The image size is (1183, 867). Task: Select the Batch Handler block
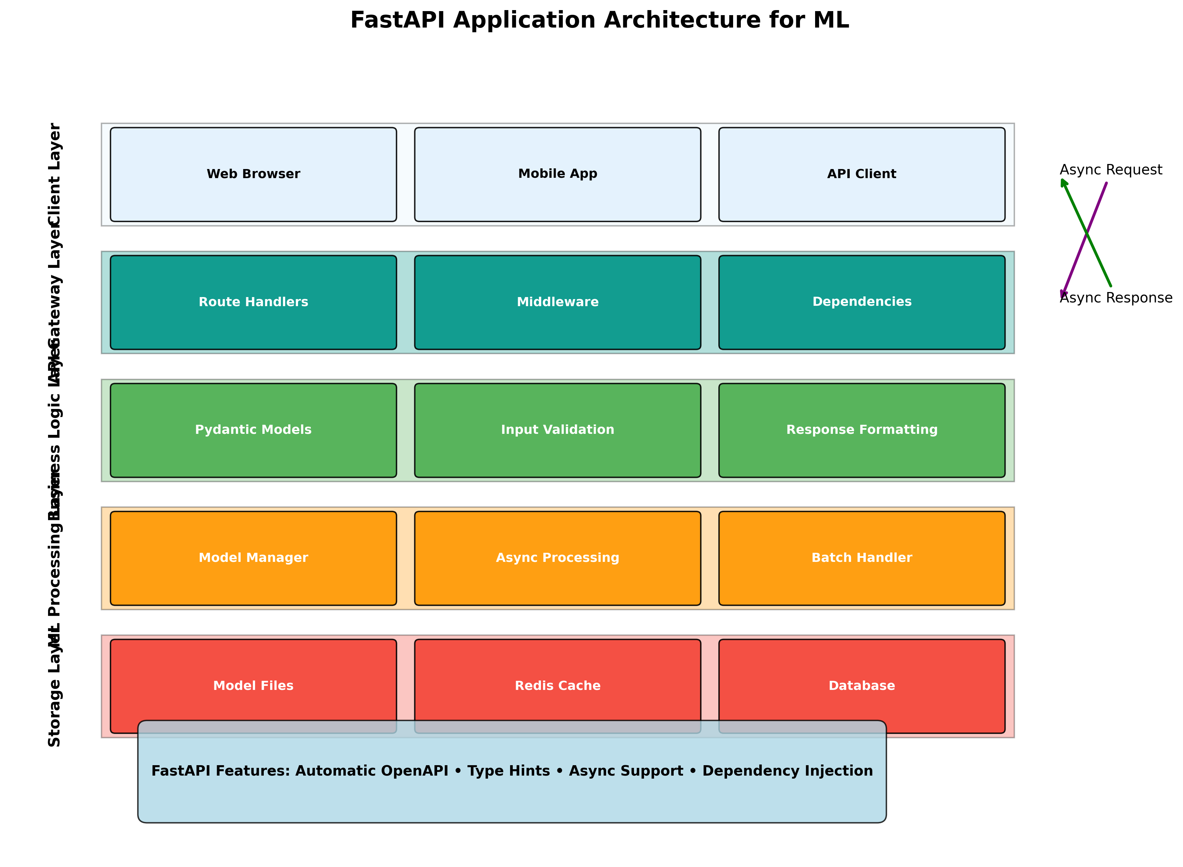tap(861, 559)
